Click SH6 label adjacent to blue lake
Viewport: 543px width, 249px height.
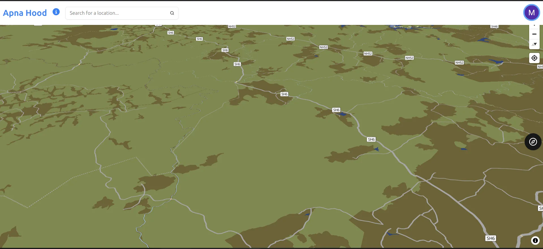coord(336,110)
